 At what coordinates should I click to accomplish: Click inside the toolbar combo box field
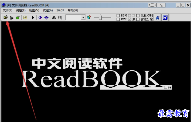(x=74, y=17)
